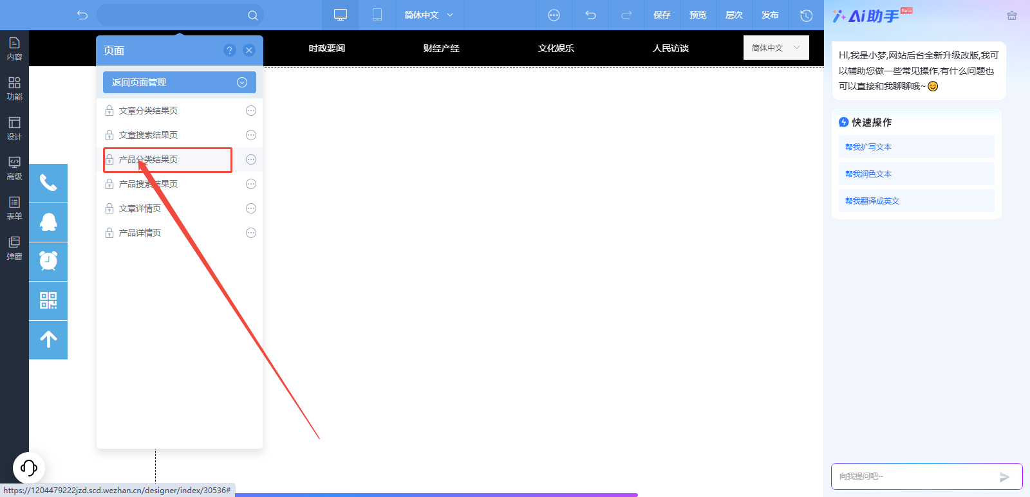The width and height of the screenshot is (1030, 497).
Task: Open the 时政要闻 navigation item
Action: 327,48
